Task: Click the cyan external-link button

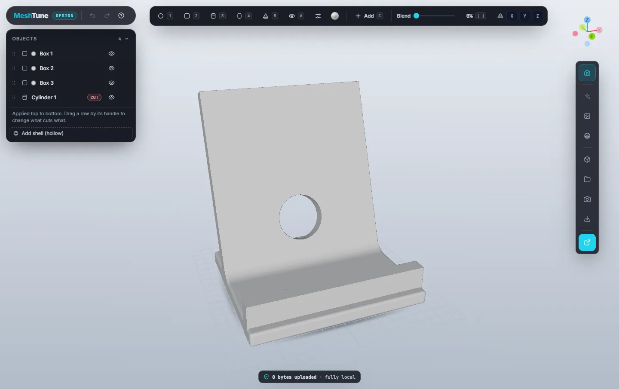Action: [587, 242]
